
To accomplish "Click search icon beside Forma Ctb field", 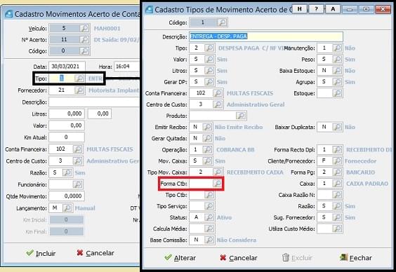I will (x=218, y=183).
